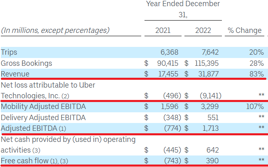The height and width of the screenshot is (167, 268).
Task: Click net loss 2021 value (496)
Action: coord(172,96)
